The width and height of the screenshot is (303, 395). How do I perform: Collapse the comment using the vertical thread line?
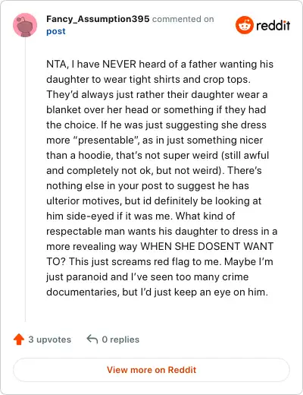tap(25, 180)
